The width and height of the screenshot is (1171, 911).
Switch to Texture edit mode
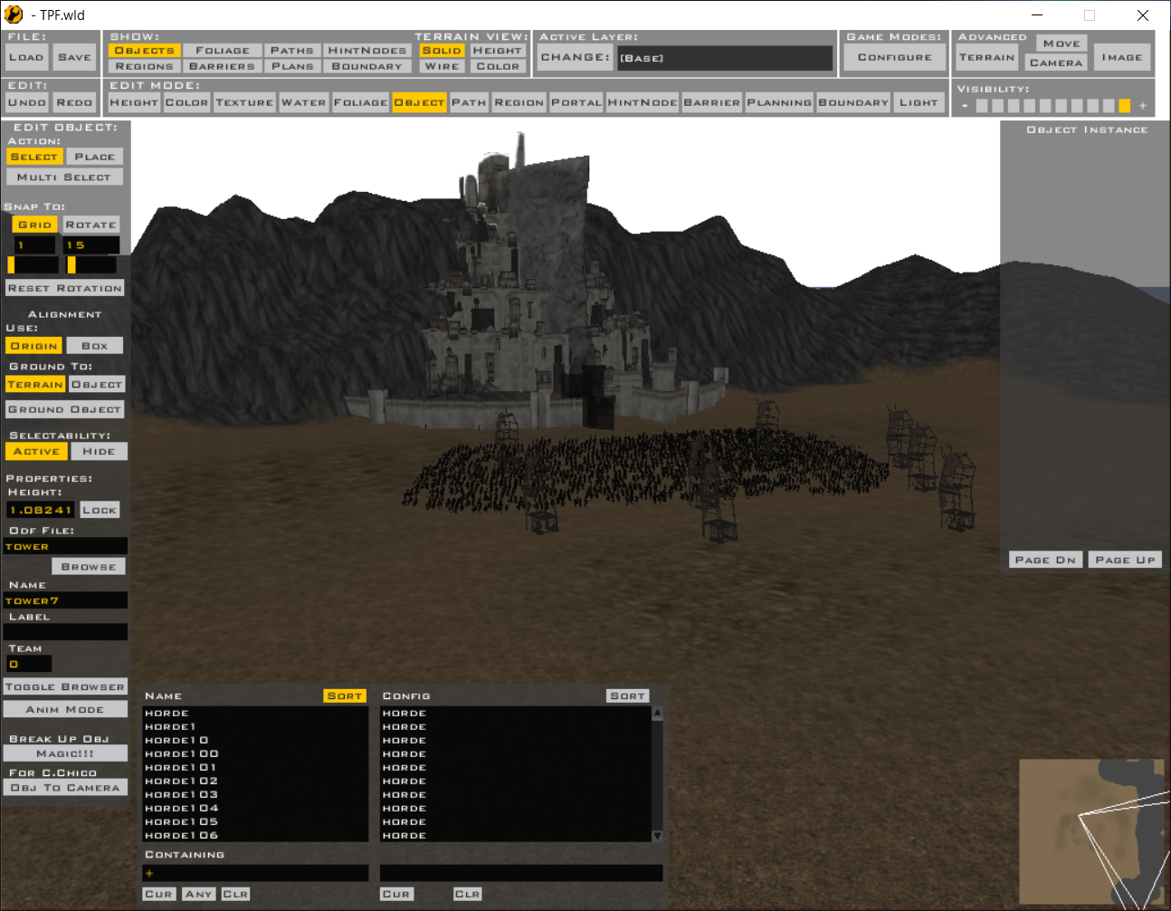tap(244, 102)
